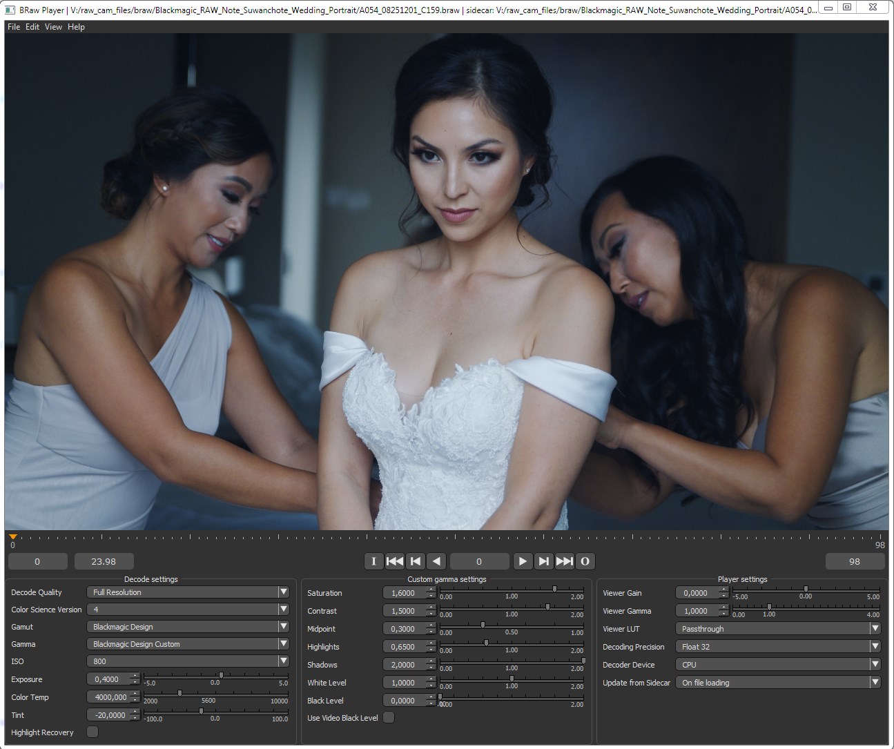The image size is (894, 749).
Task: Click the Color Temp slider handle
Action: [x=179, y=692]
